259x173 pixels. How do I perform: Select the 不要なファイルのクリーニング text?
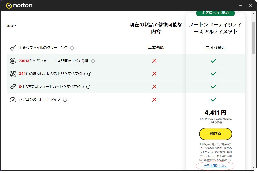point(43,48)
